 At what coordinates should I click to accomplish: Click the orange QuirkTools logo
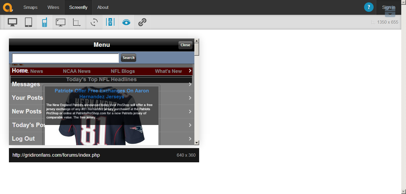tap(8, 7)
